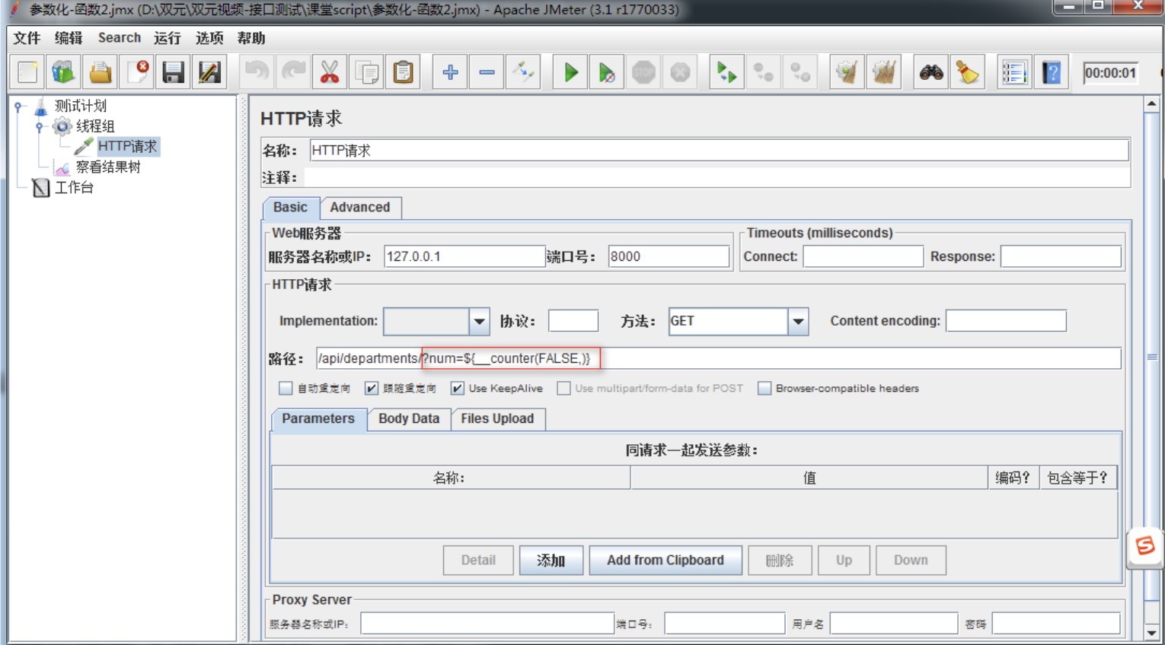Select HTTP请求 in the tree
1165x645 pixels.
coord(127,146)
